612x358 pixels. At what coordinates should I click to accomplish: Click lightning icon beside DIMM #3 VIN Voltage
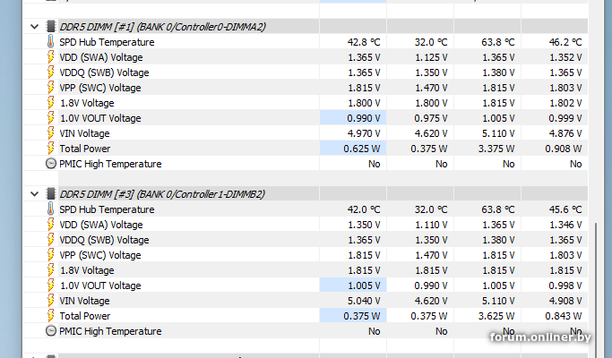50,301
